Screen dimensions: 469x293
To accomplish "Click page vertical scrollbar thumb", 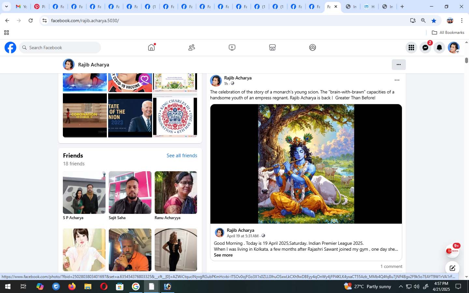I will click(x=466, y=60).
